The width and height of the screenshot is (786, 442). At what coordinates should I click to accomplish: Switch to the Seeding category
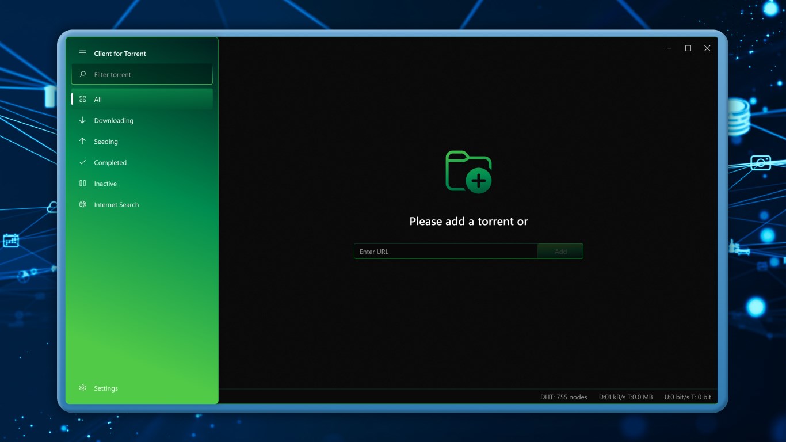142,141
